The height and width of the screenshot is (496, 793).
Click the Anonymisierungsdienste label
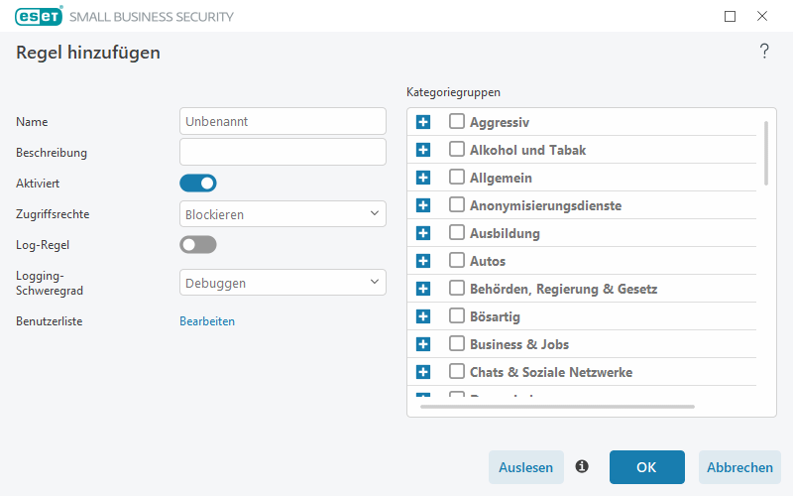click(546, 206)
